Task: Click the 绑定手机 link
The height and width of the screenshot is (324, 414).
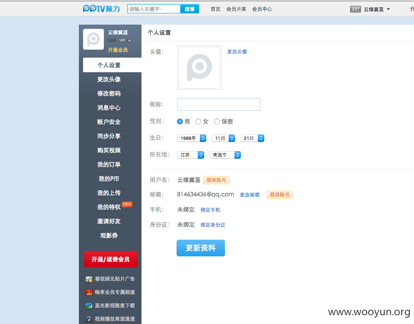Action: click(210, 210)
